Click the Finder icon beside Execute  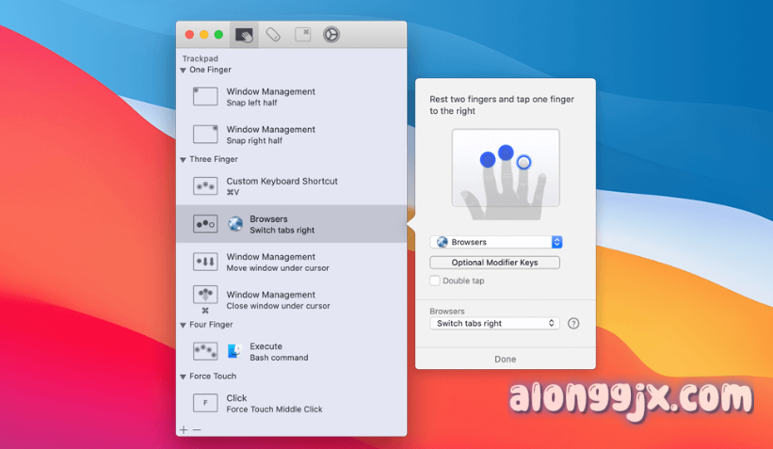pyautogui.click(x=234, y=351)
